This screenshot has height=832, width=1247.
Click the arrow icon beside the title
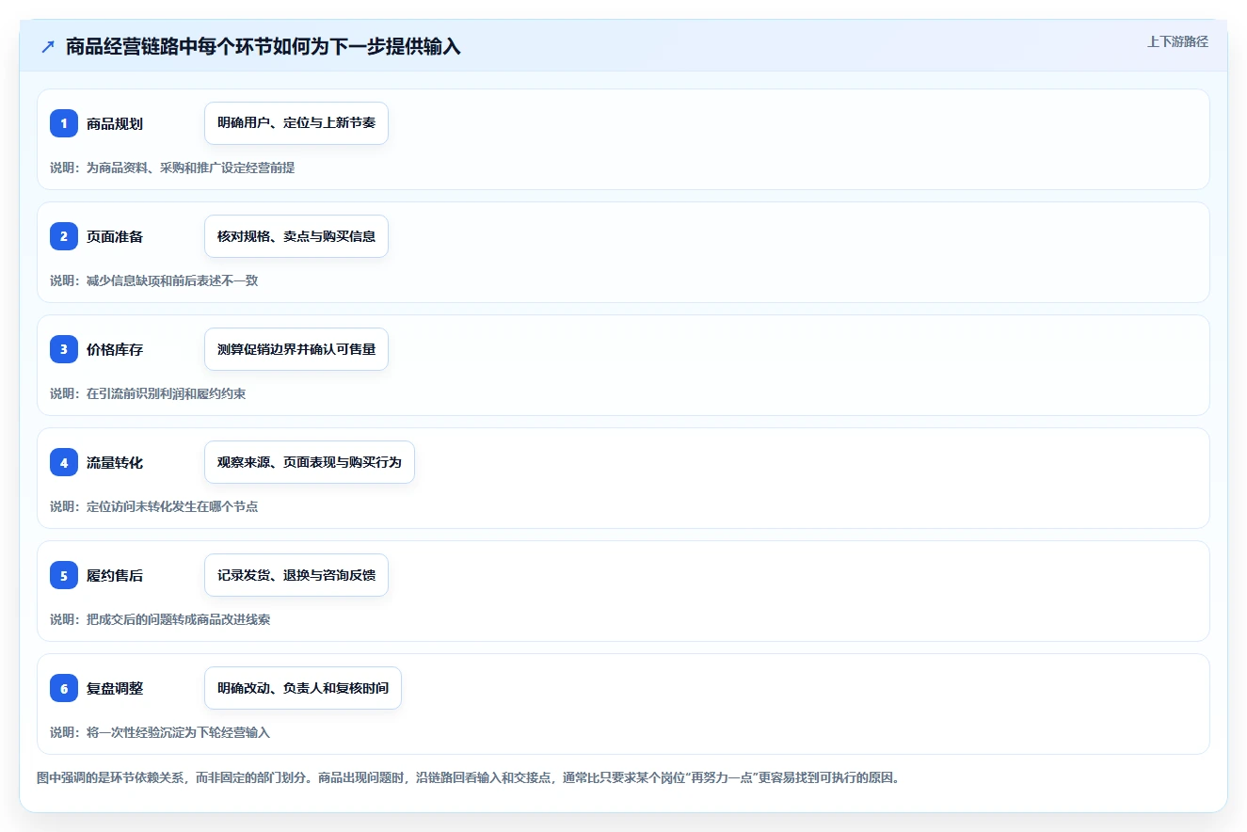(x=48, y=46)
